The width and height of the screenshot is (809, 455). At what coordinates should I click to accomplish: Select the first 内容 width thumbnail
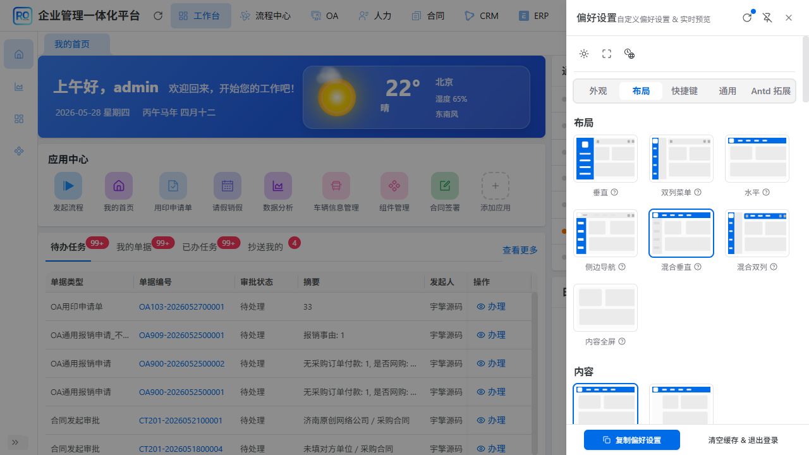605,404
